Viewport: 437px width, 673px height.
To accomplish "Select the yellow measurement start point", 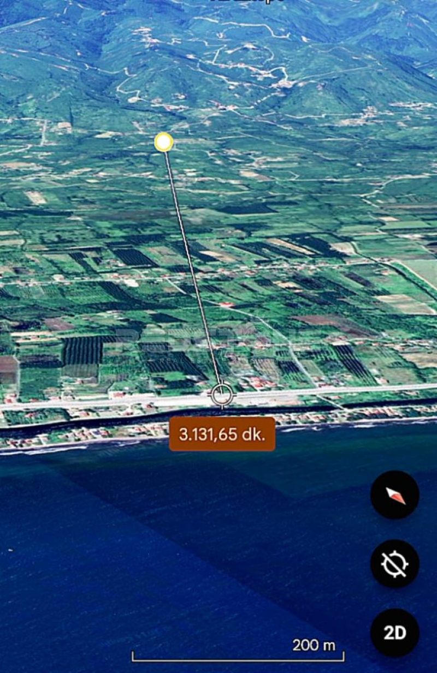I will pyautogui.click(x=163, y=142).
